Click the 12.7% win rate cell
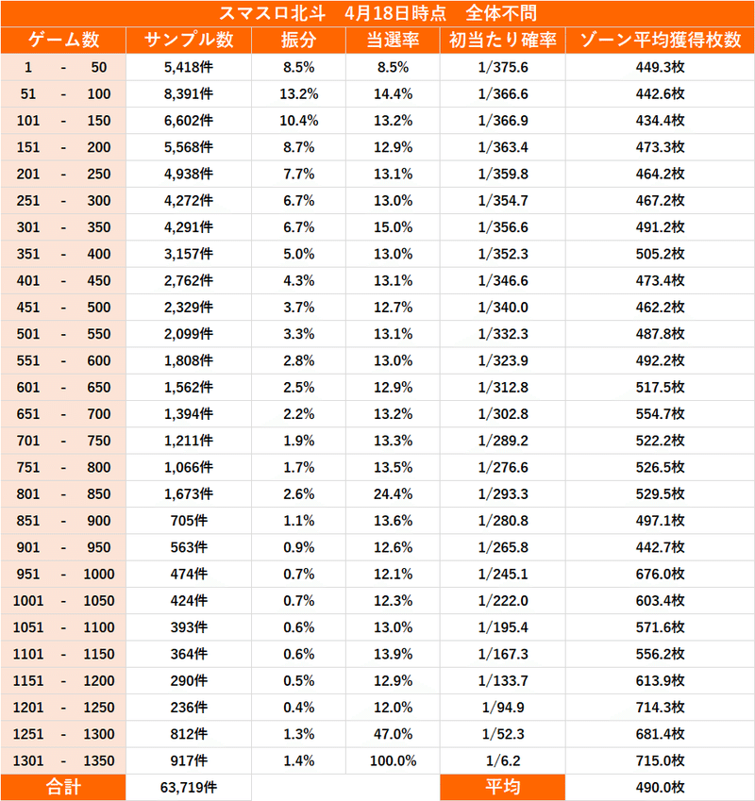 pos(393,307)
